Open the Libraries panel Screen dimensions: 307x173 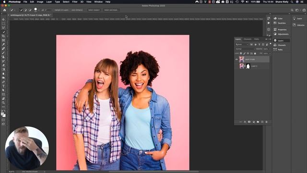(299, 25)
